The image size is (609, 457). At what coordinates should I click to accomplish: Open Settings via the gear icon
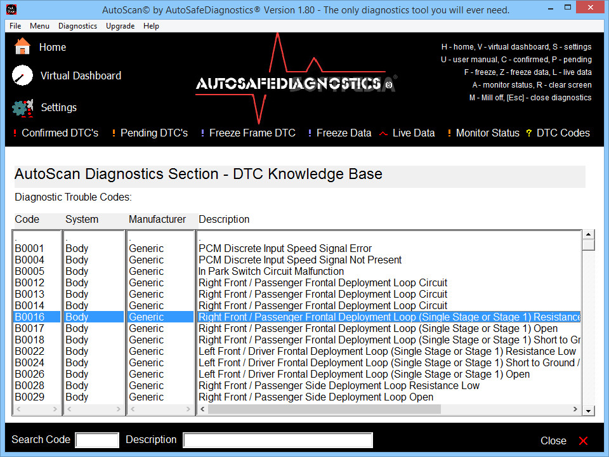tap(22, 108)
